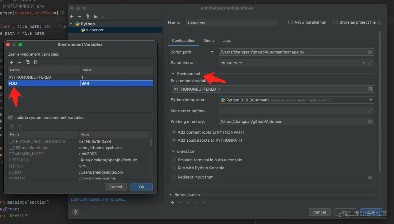Paste user environment variables with clipboard icon
This screenshot has width=394, height=224.
36,62
